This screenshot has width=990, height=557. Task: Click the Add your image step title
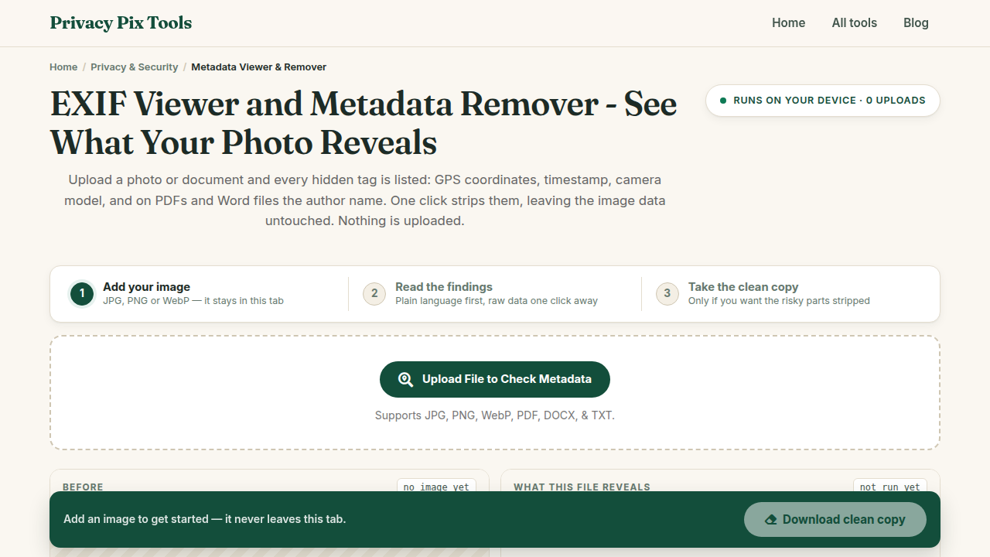point(146,287)
